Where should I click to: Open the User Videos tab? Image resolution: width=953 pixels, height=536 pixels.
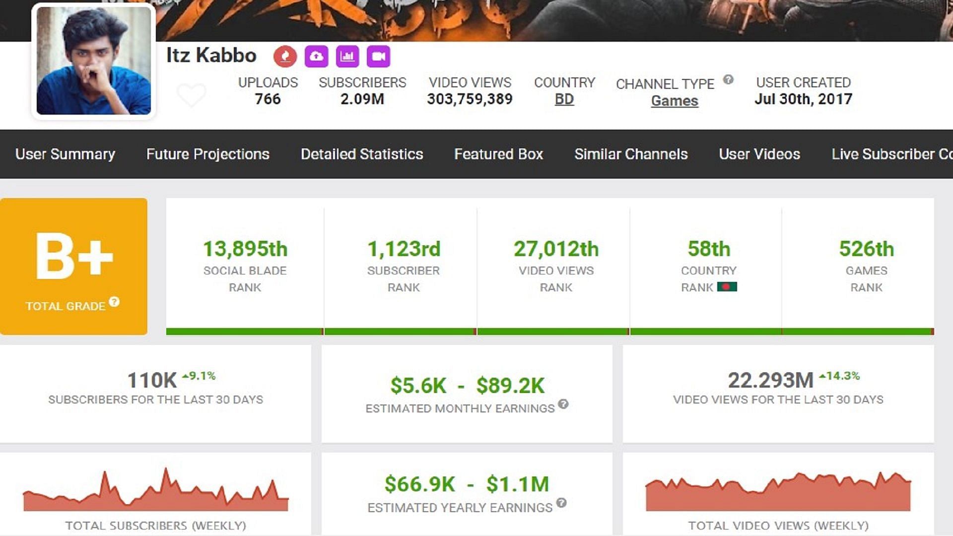pos(759,154)
